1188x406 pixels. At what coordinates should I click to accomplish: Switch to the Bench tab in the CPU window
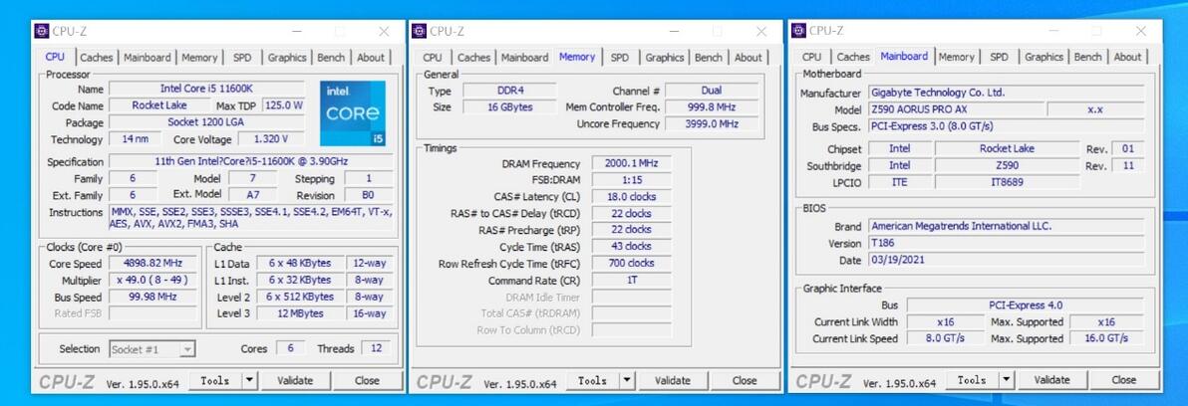coord(331,58)
